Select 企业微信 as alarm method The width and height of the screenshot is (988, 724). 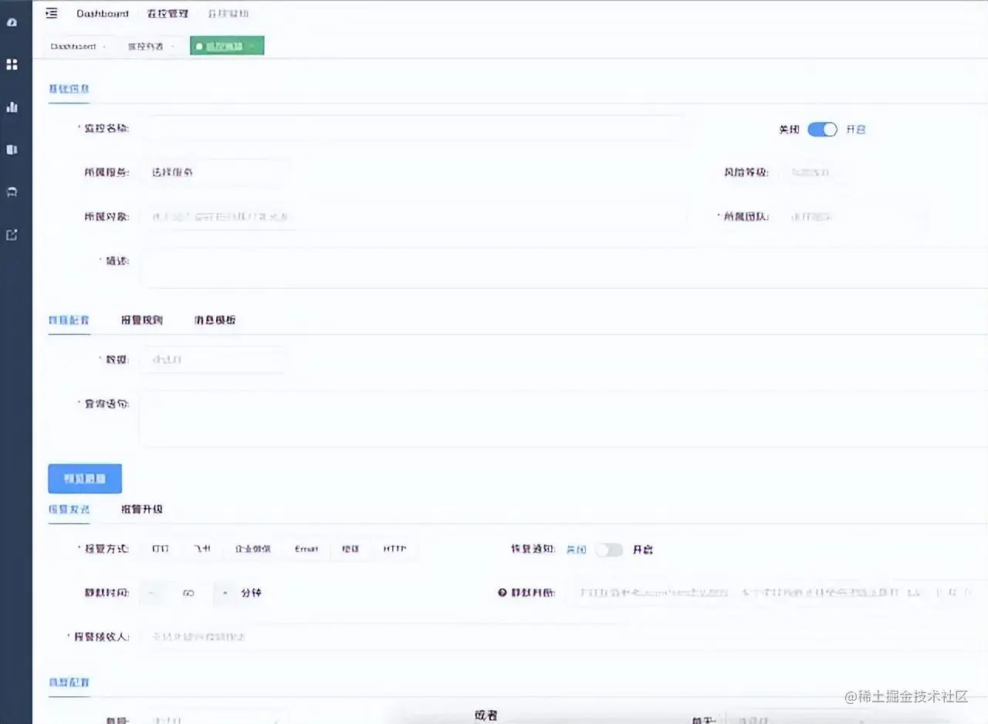pyautogui.click(x=252, y=549)
